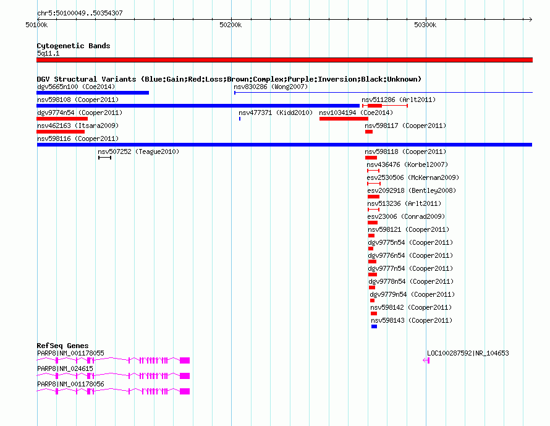The width and height of the screenshot is (550, 426).
Task: Select dgv9775n54 (Cooper2011) variant label
Action: (x=410, y=242)
